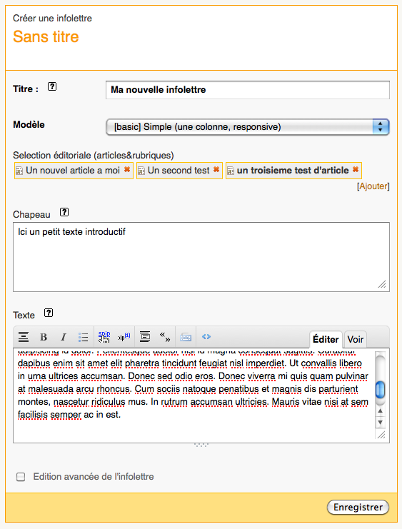Click the Ajouter link
402x529 pixels.
[373, 186]
